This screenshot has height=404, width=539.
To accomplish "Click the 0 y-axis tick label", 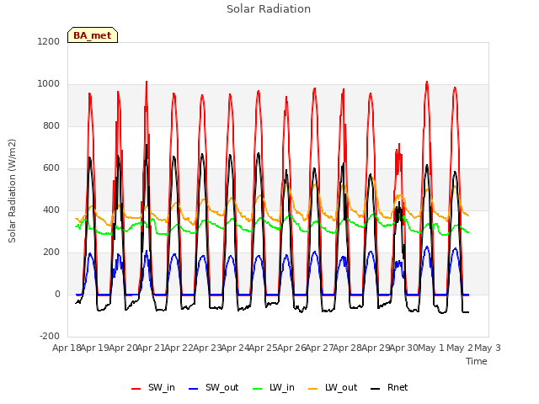I will click(57, 294).
